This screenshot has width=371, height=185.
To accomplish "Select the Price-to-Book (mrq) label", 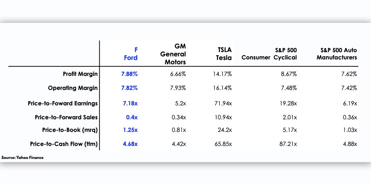I will coord(70,130).
